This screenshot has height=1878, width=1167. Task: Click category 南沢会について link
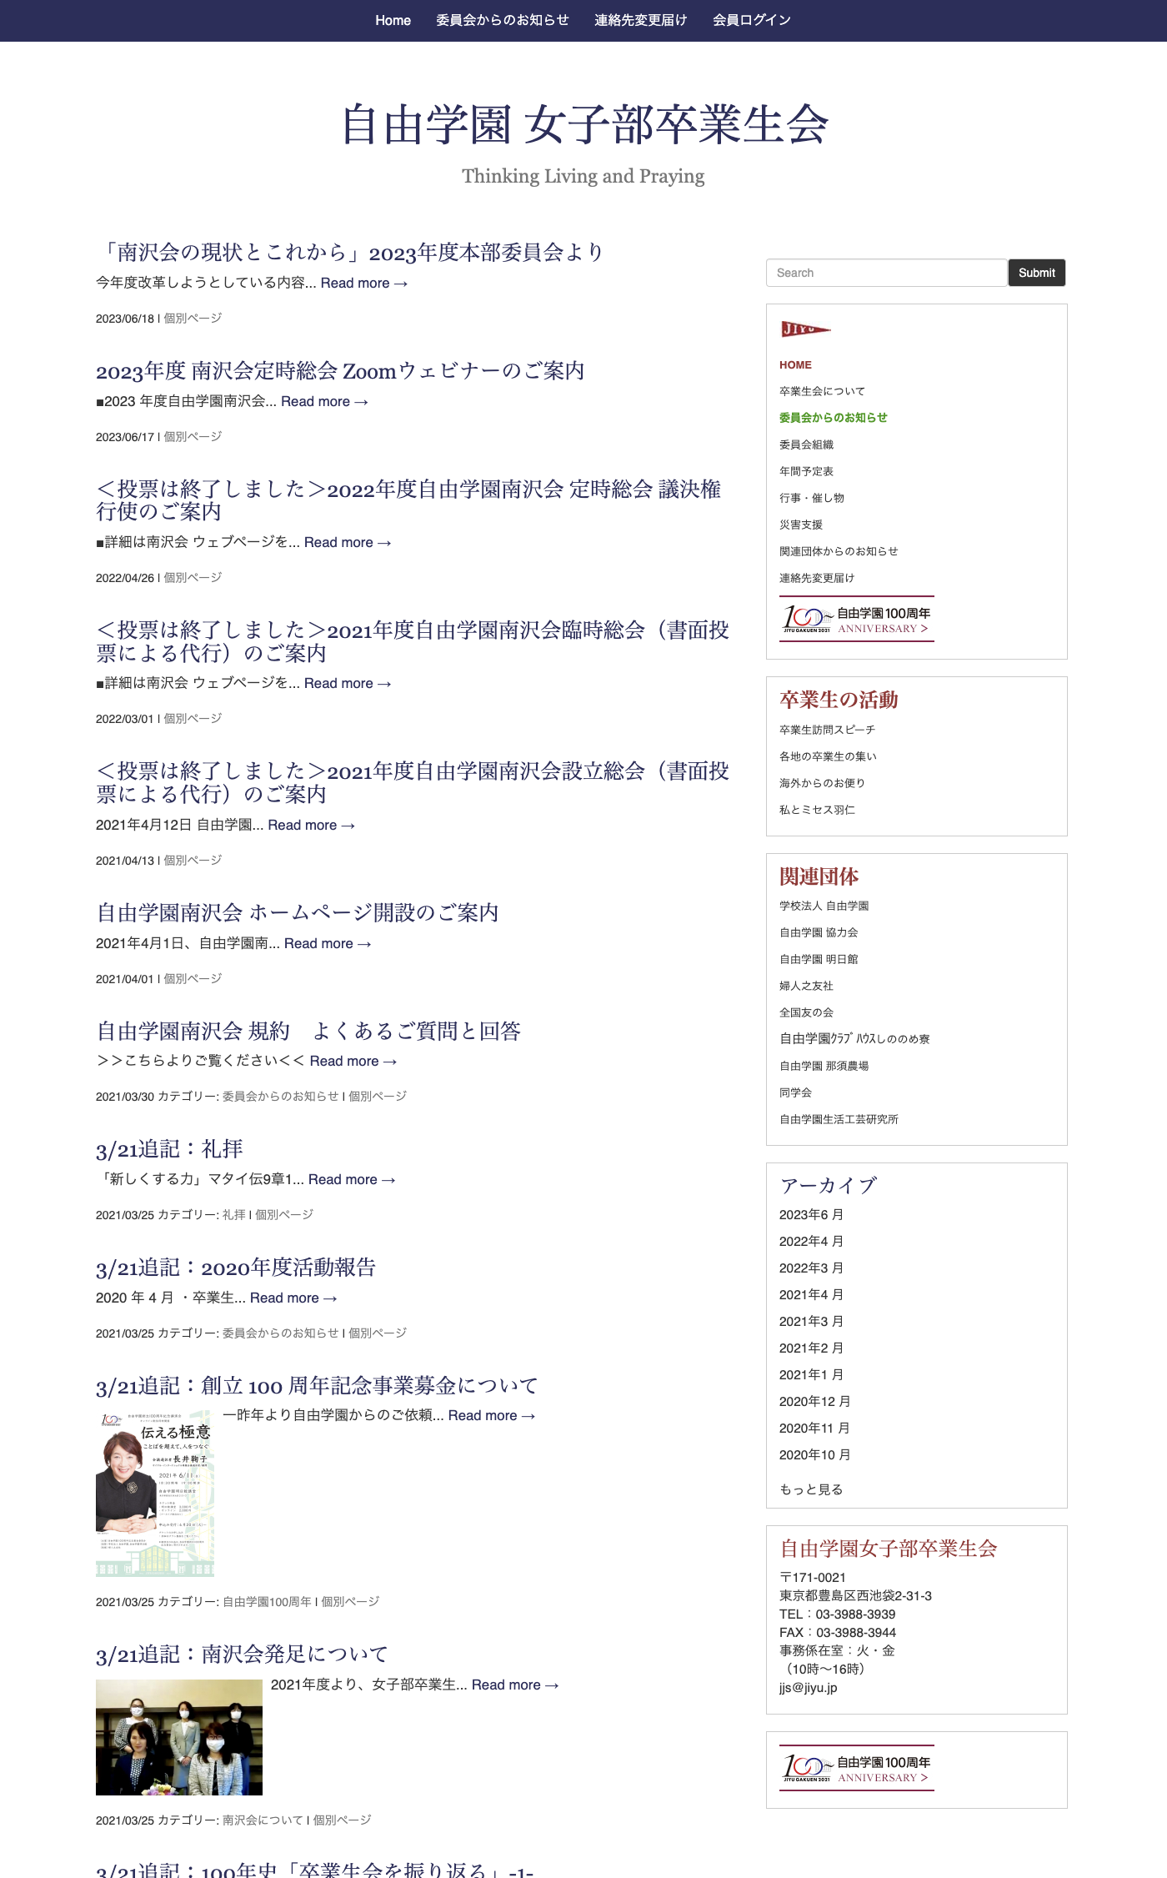[263, 1820]
